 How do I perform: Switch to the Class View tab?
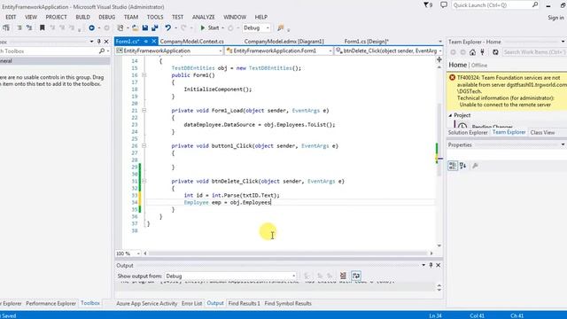(542, 132)
